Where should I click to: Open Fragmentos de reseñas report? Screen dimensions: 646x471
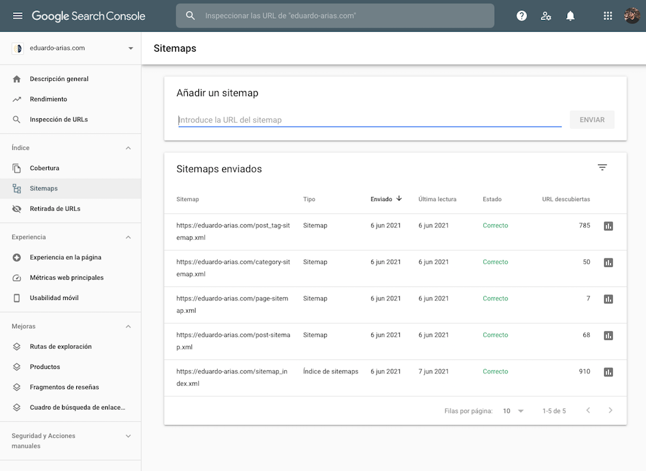[70, 387]
